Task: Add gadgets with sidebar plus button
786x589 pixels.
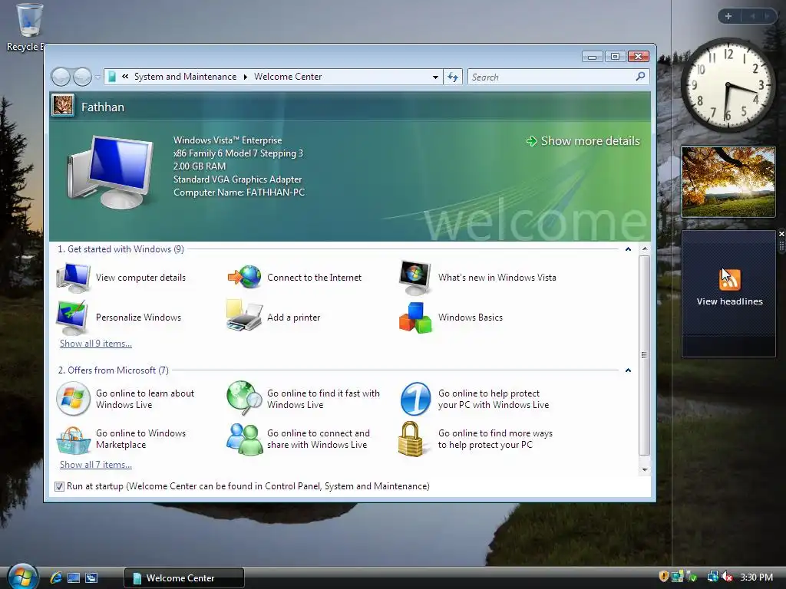Action: pos(728,16)
